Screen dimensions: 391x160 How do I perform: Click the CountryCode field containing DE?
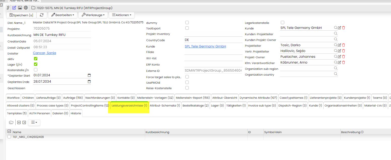[x=213, y=40]
